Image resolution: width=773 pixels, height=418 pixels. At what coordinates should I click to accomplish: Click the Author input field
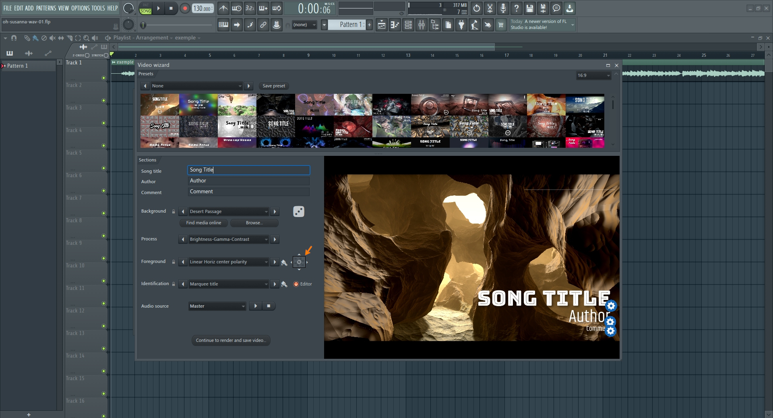[249, 181]
